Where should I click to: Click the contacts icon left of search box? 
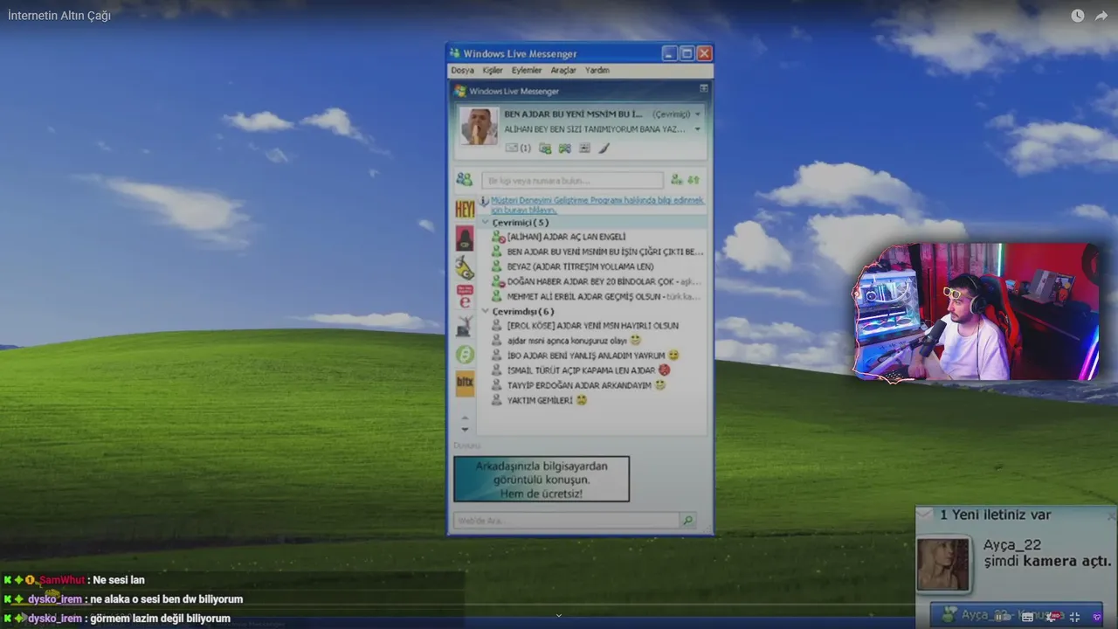tap(464, 179)
